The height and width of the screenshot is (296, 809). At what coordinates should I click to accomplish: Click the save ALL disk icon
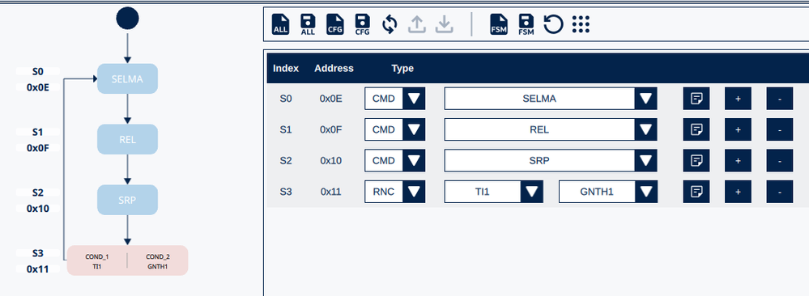[308, 24]
